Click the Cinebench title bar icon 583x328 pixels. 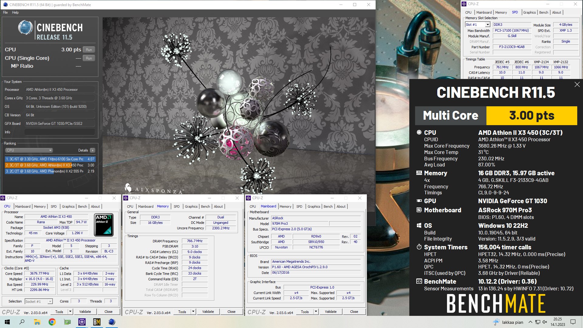[x=5, y=5]
